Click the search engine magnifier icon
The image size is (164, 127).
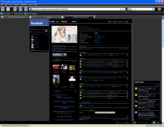coord(153,9)
